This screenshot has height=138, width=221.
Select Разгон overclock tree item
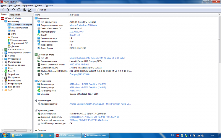pos(13,37)
